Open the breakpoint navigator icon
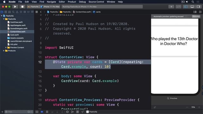Viewport: 203px width, 114px height. 29,12
